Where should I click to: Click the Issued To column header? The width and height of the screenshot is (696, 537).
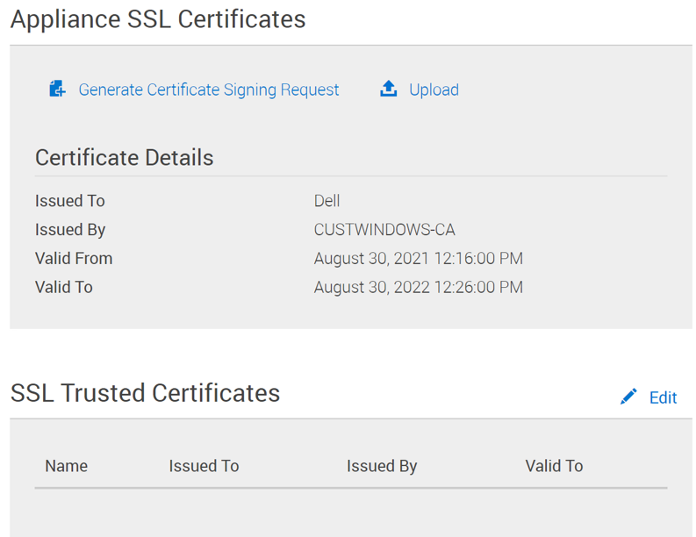tap(204, 466)
